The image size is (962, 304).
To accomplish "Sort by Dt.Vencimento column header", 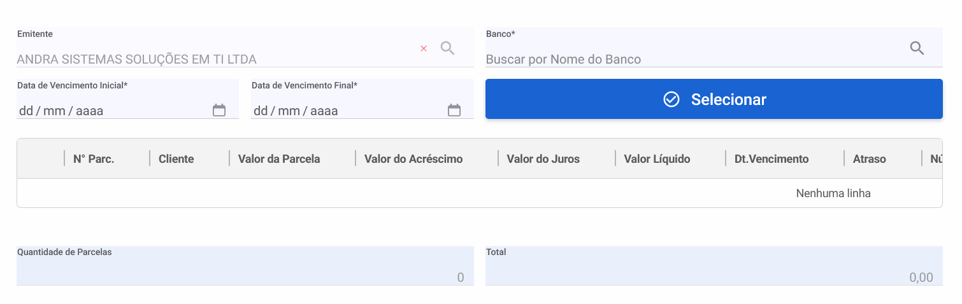I will point(772,159).
